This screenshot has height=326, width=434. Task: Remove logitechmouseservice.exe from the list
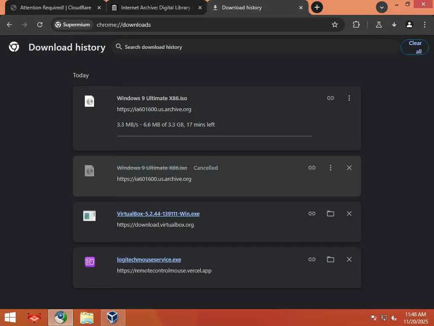(349, 259)
